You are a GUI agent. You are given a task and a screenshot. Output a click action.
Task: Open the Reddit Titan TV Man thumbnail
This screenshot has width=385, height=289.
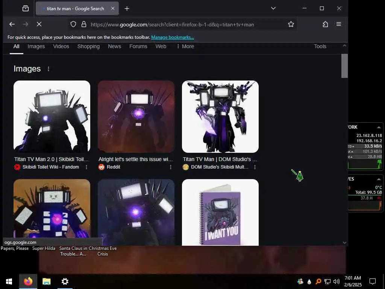point(136,117)
